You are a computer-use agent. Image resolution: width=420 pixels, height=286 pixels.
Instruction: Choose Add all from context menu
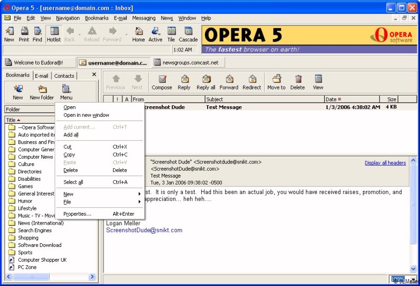(100, 135)
